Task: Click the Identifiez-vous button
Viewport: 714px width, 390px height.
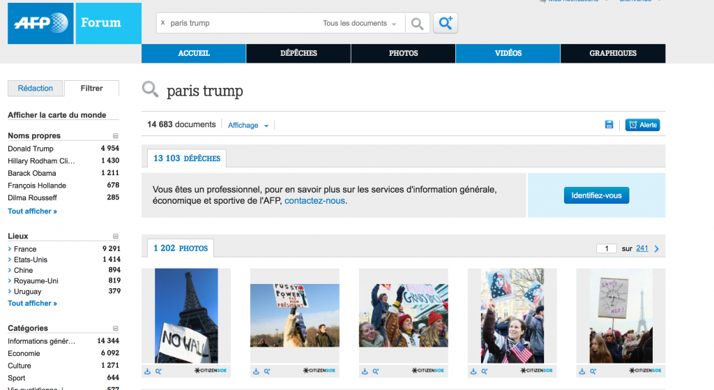Action: 596,195
